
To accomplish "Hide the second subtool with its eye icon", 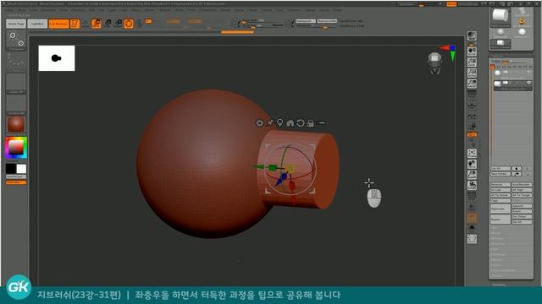I will coord(528,83).
